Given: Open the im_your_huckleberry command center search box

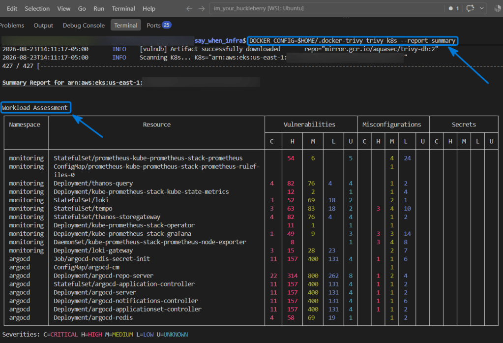Looking at the screenshot, I should tap(326, 8).
